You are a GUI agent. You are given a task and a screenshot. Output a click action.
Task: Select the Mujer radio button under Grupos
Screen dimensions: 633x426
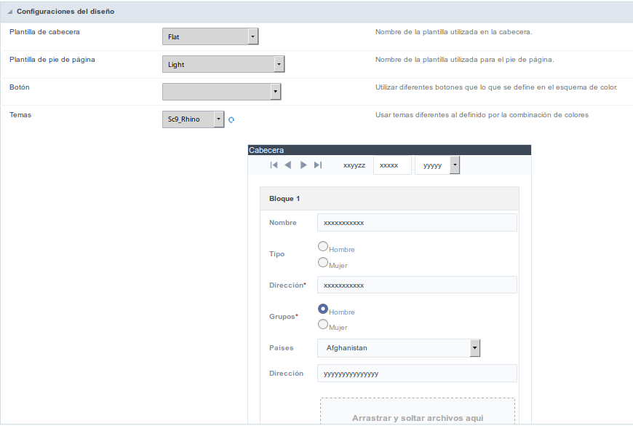322,324
